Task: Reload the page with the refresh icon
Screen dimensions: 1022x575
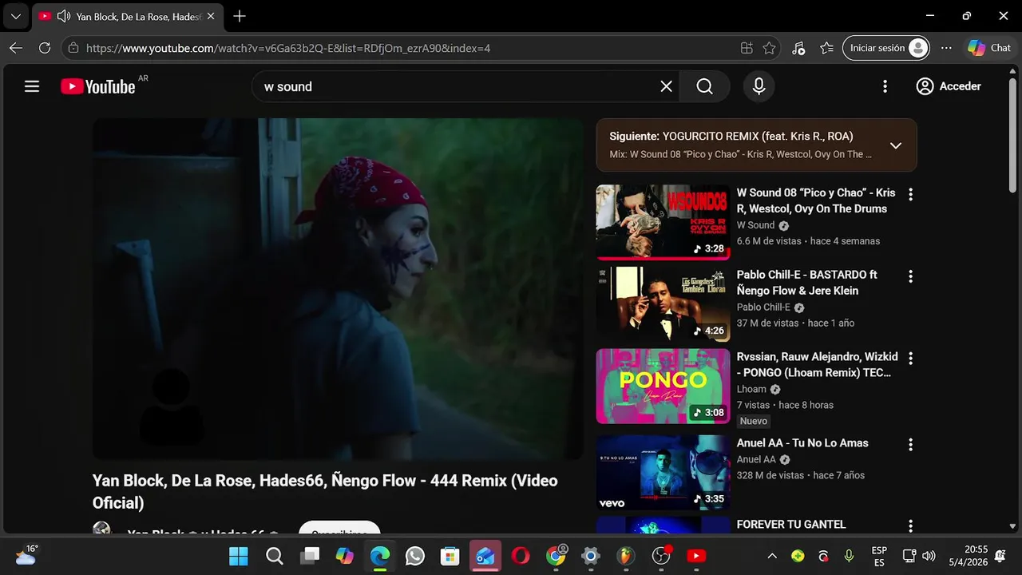Action: (x=45, y=48)
